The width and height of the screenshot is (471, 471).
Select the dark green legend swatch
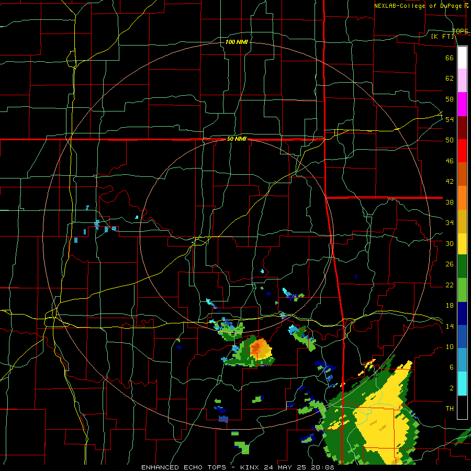[x=462, y=266]
